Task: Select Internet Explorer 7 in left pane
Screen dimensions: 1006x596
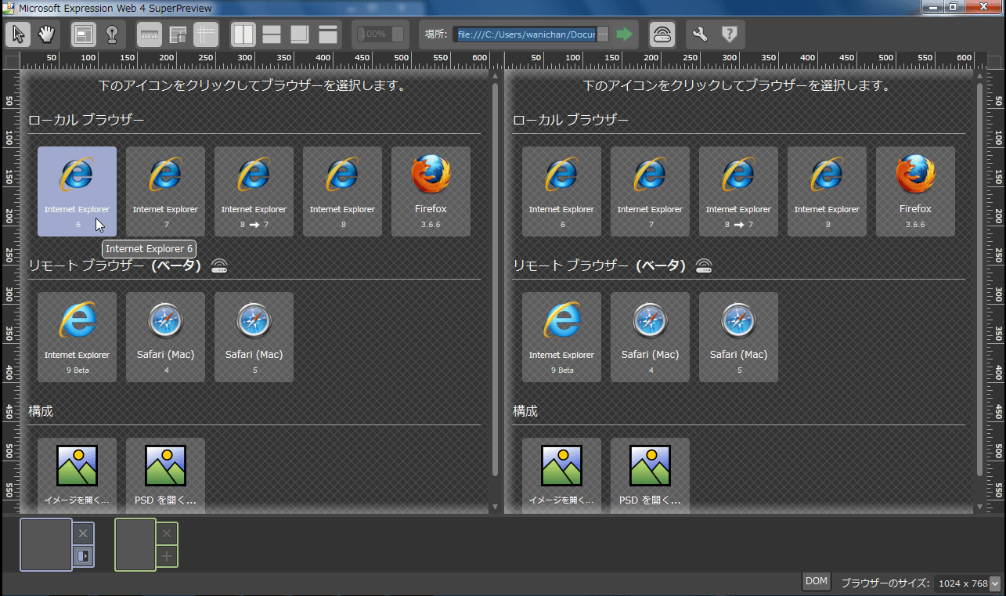Action: (165, 191)
